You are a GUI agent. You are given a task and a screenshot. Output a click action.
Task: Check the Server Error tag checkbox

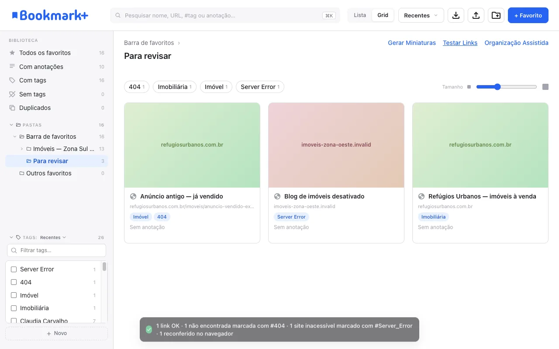point(14,270)
